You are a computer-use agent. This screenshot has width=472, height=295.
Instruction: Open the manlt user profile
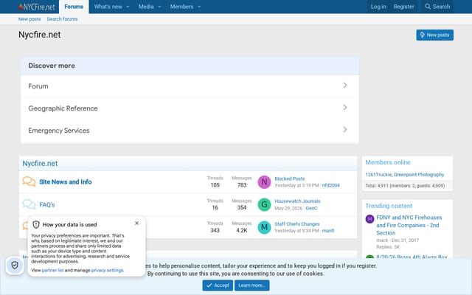[x=328, y=231]
